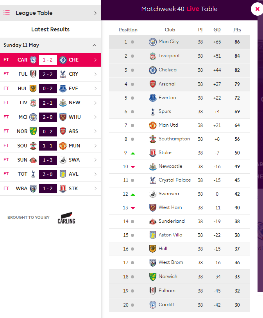The width and height of the screenshot is (263, 318).
Task: Select the Crystal Palace club name
Action: click(x=175, y=180)
